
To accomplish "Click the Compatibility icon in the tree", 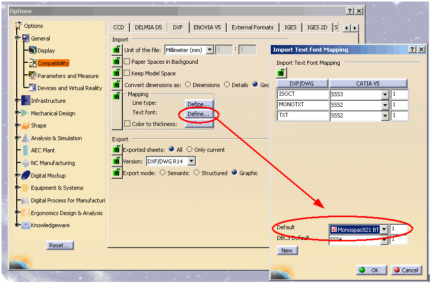I will click(x=33, y=63).
